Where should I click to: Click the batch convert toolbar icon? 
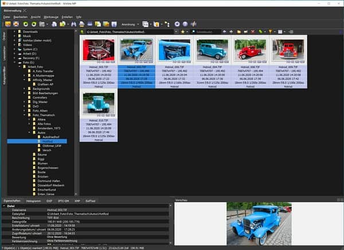tap(97, 24)
